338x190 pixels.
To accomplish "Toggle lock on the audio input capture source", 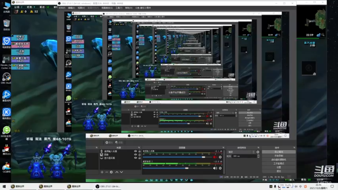I will [139, 151].
